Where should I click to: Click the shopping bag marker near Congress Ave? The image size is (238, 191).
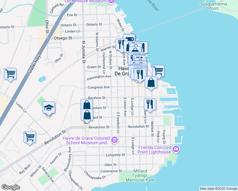151,82
